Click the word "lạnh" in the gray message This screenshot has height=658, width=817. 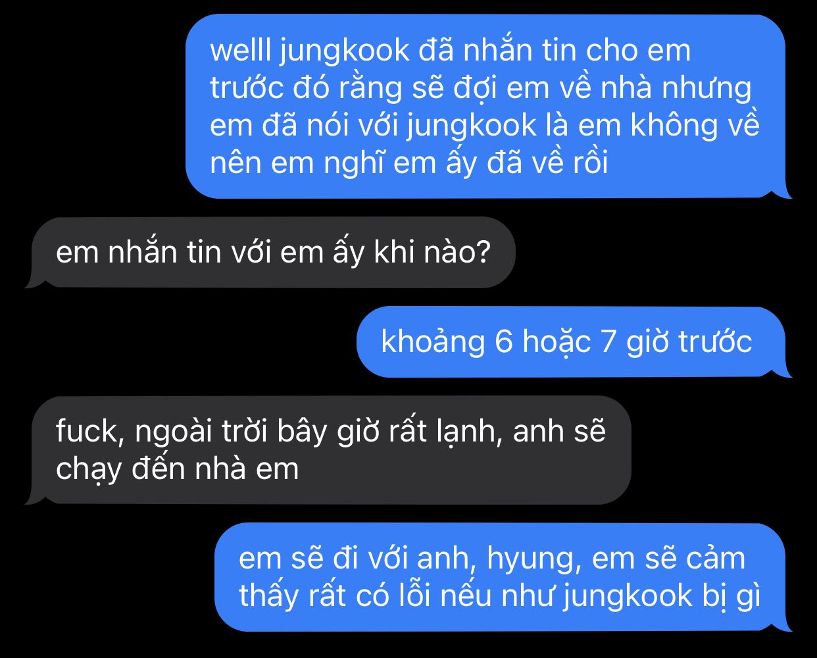470,433
